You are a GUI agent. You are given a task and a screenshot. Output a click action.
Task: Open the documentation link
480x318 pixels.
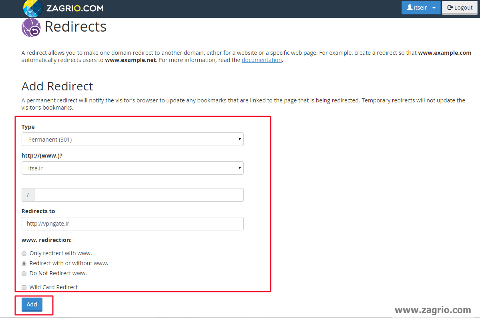coord(261,60)
